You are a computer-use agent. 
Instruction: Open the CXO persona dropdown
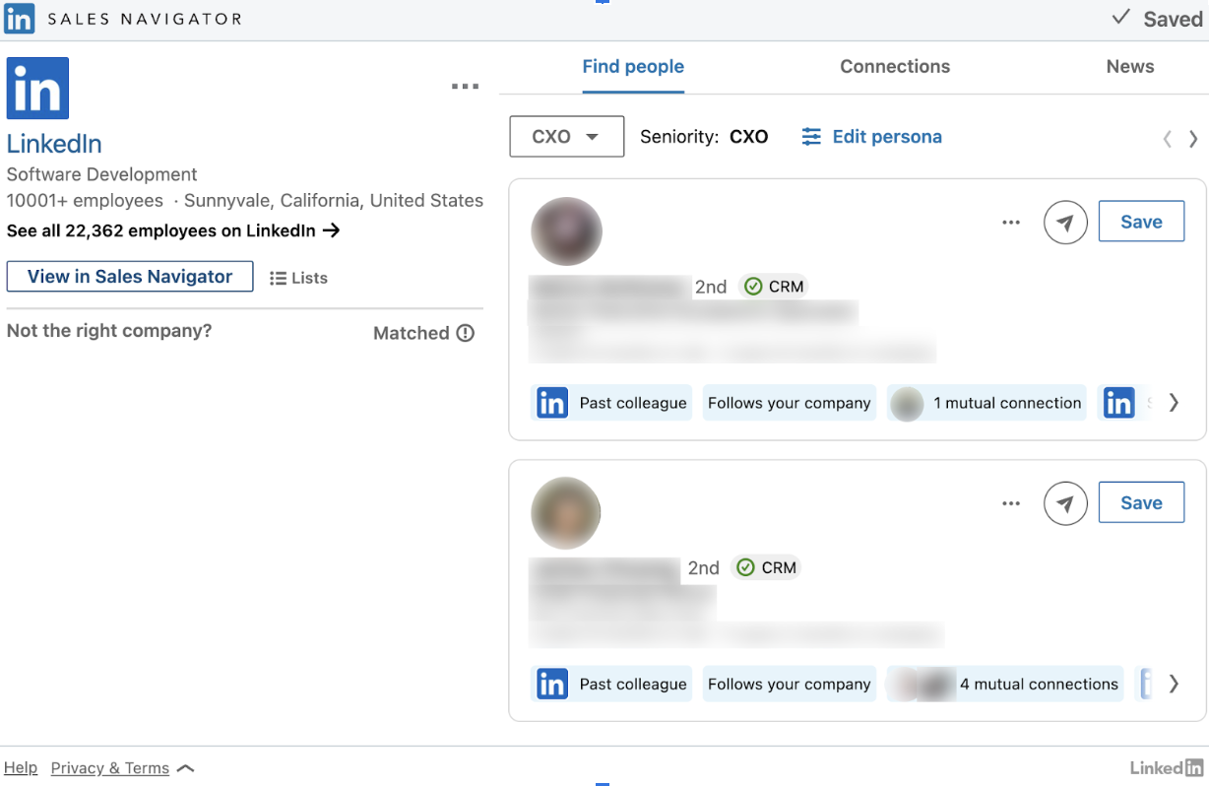pyautogui.click(x=567, y=137)
